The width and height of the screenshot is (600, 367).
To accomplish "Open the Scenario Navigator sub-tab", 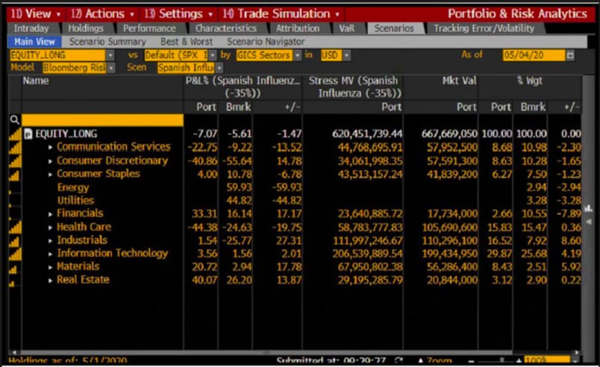I will tap(266, 42).
